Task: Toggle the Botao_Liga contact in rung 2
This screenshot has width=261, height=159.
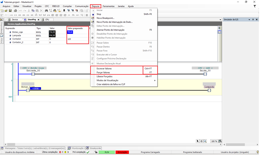Action: click(x=28, y=91)
